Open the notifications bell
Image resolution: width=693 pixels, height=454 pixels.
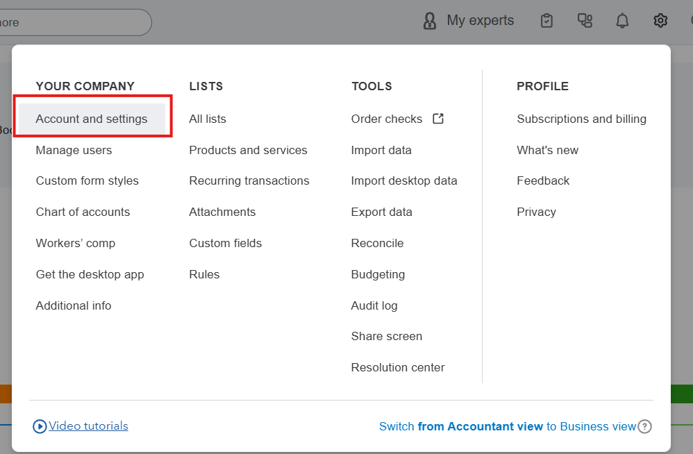point(622,21)
